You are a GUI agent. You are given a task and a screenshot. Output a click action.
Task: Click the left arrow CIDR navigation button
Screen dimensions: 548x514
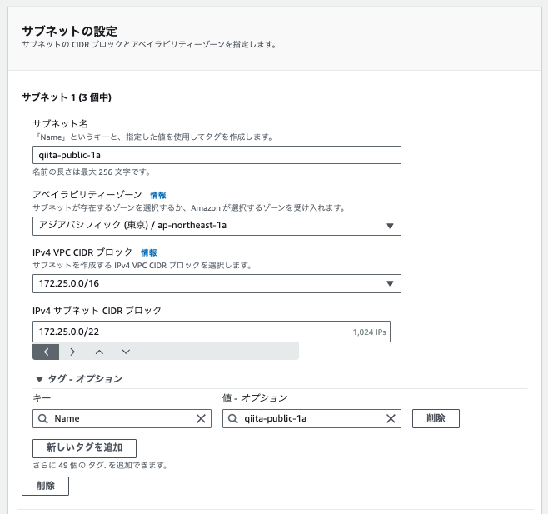[x=46, y=352]
